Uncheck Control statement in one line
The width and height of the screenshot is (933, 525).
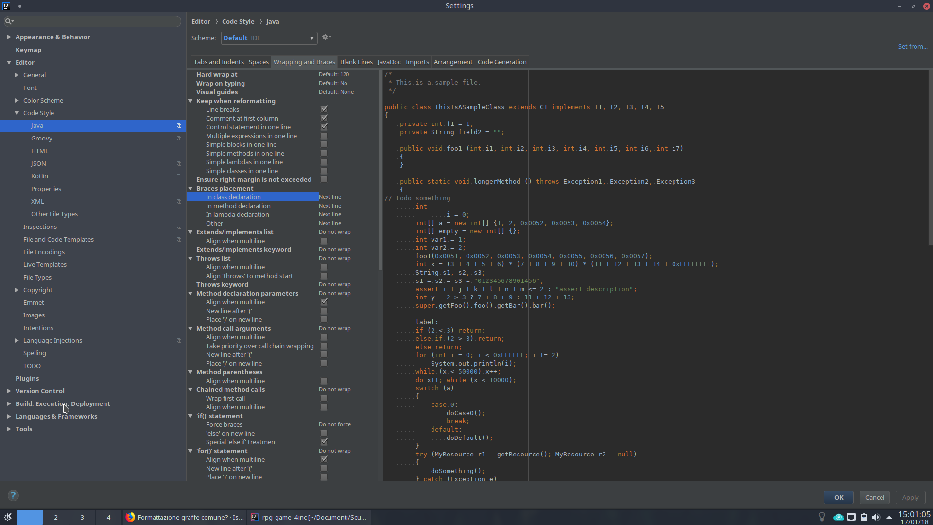(x=324, y=127)
